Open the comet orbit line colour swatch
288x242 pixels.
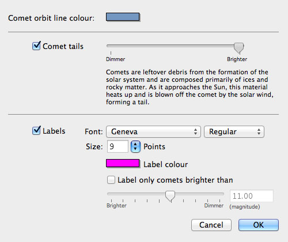pyautogui.click(x=123, y=17)
